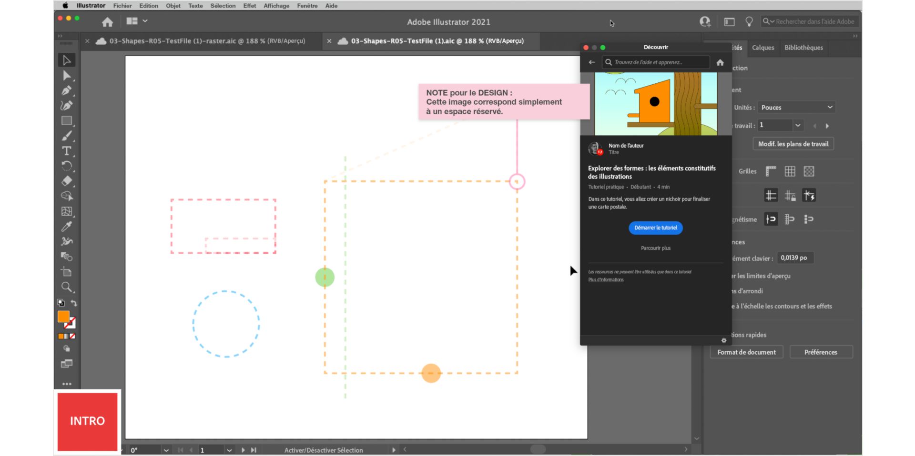The image size is (915, 456).
Task: Open the Unités dropdown showing Pouces
Action: point(796,107)
